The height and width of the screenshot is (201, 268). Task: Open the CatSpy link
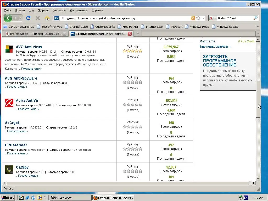22,167
